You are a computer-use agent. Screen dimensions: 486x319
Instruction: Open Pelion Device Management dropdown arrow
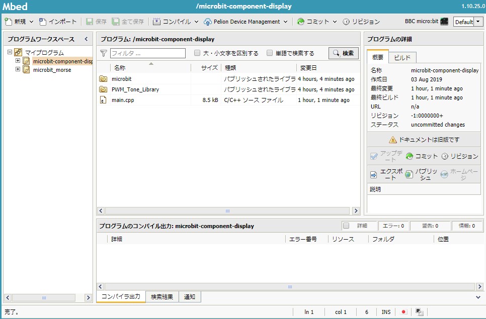click(x=285, y=22)
